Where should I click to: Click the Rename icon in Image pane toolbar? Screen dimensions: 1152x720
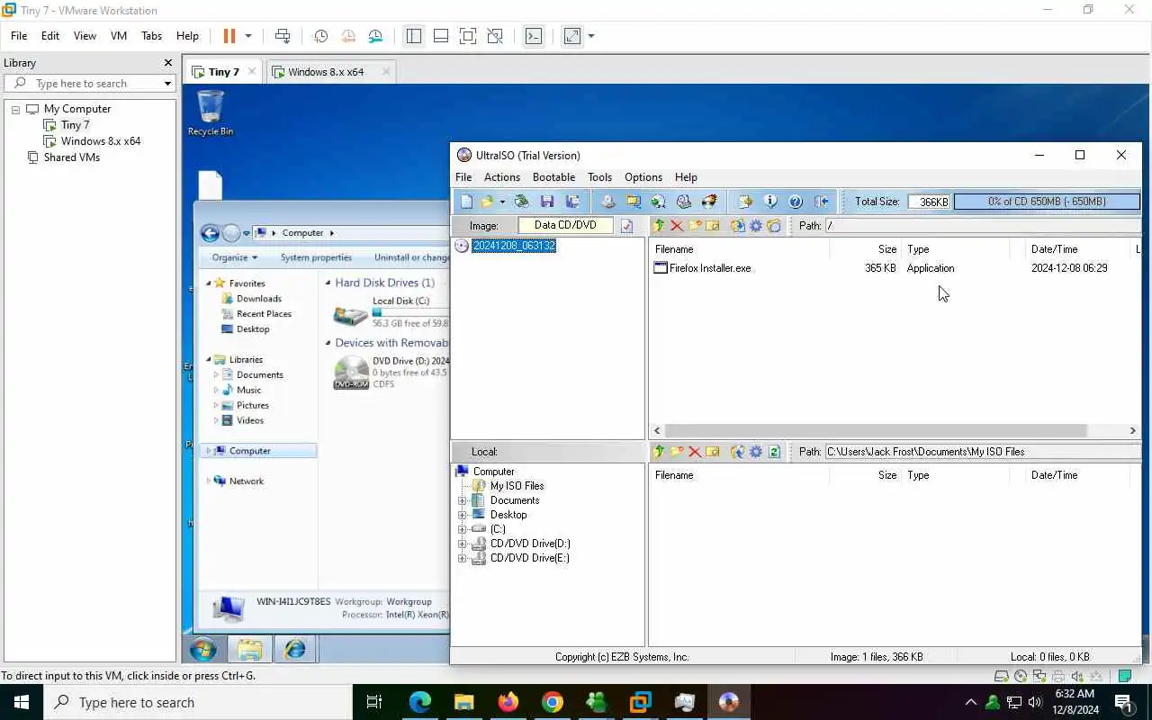pos(713,226)
